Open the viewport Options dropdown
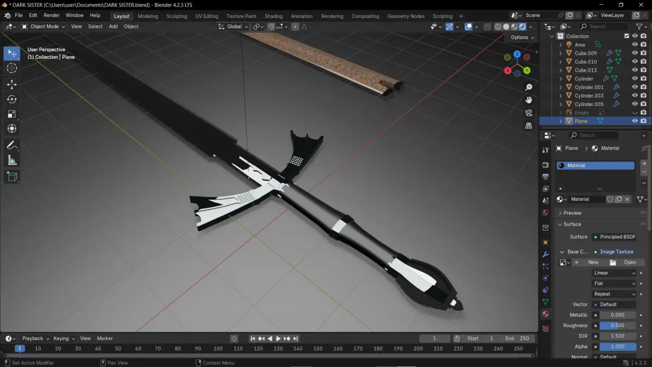652x367 pixels. click(522, 38)
